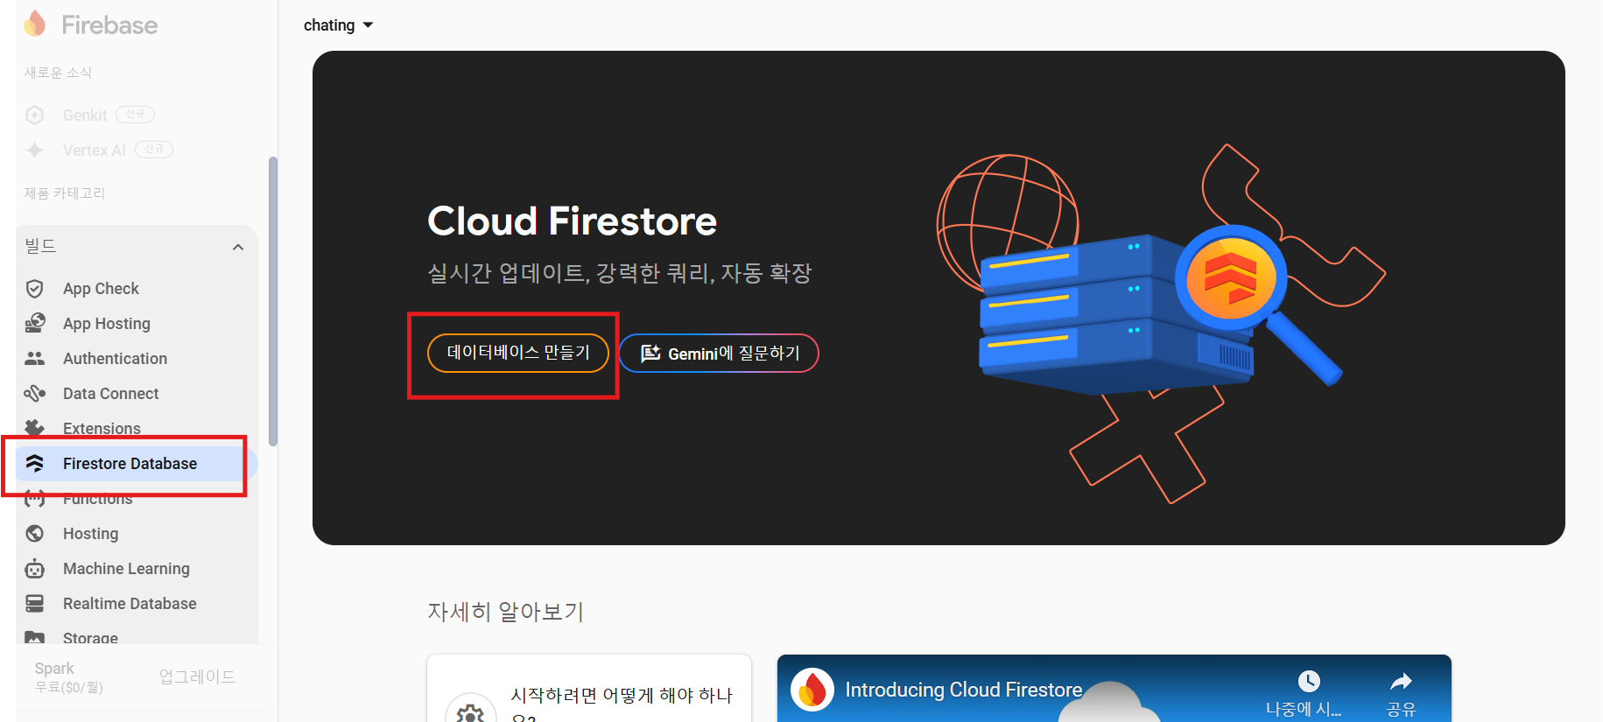Click the Spark plan label
The height and width of the screenshot is (722, 1603).
[x=54, y=669]
